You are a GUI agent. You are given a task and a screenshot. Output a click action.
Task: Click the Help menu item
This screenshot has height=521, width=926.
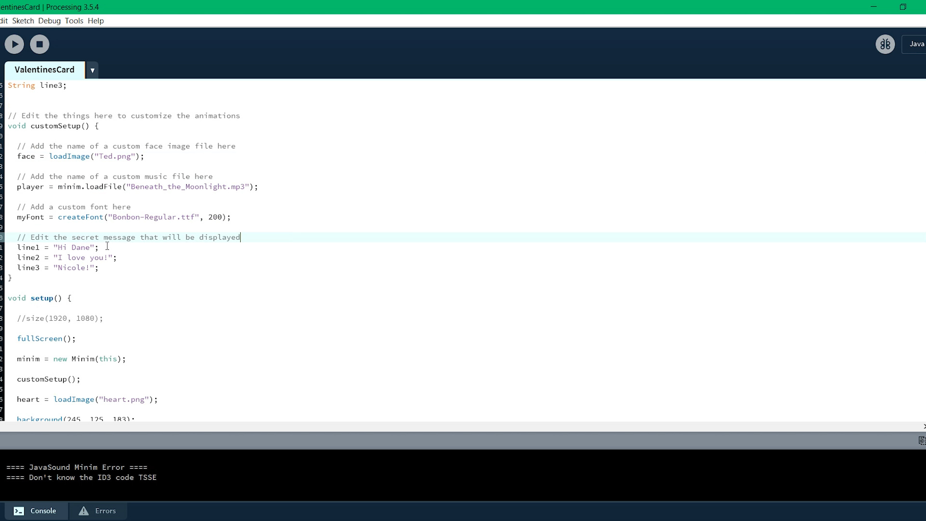pos(95,20)
